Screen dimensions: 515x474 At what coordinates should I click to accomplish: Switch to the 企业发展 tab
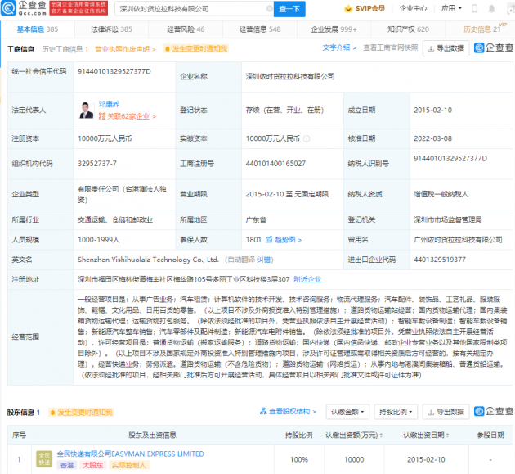(334, 29)
